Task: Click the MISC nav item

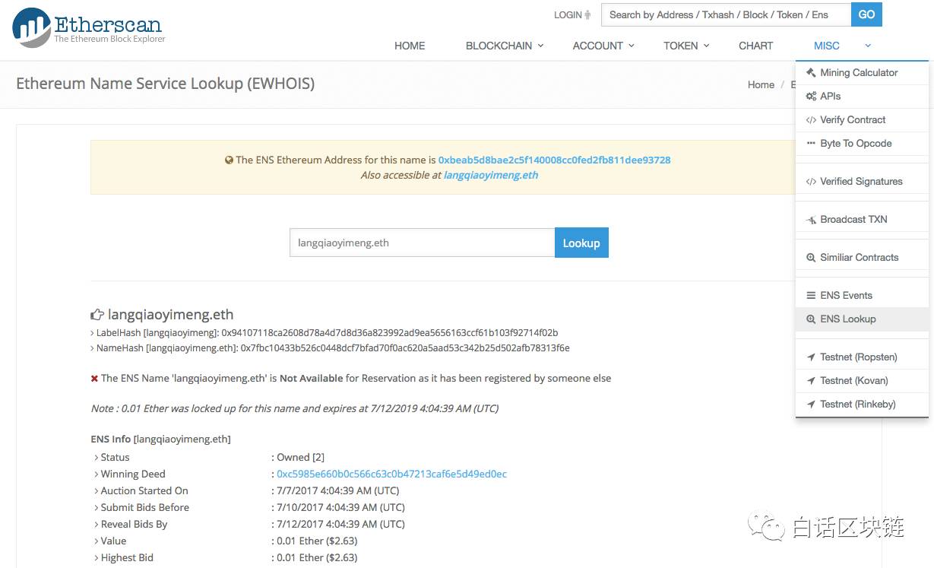Action: (826, 46)
